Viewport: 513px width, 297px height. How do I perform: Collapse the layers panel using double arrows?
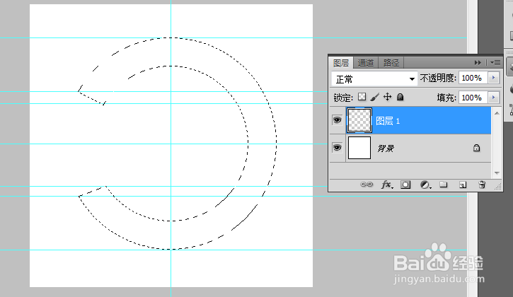pyautogui.click(x=478, y=62)
